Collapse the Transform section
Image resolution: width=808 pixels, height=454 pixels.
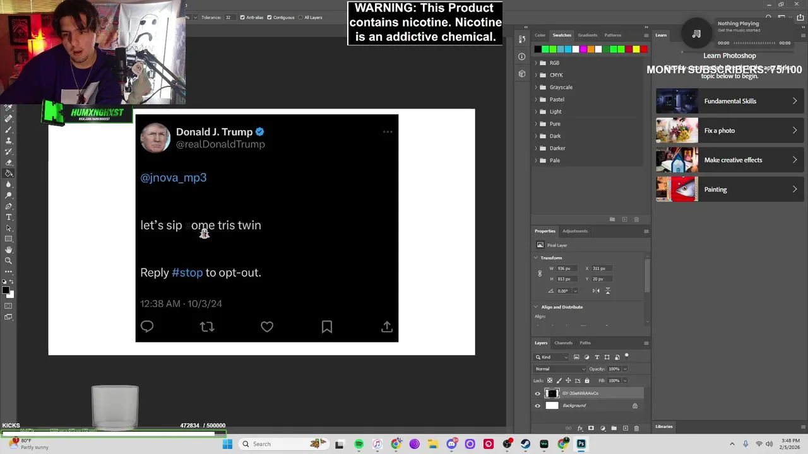tap(536, 258)
